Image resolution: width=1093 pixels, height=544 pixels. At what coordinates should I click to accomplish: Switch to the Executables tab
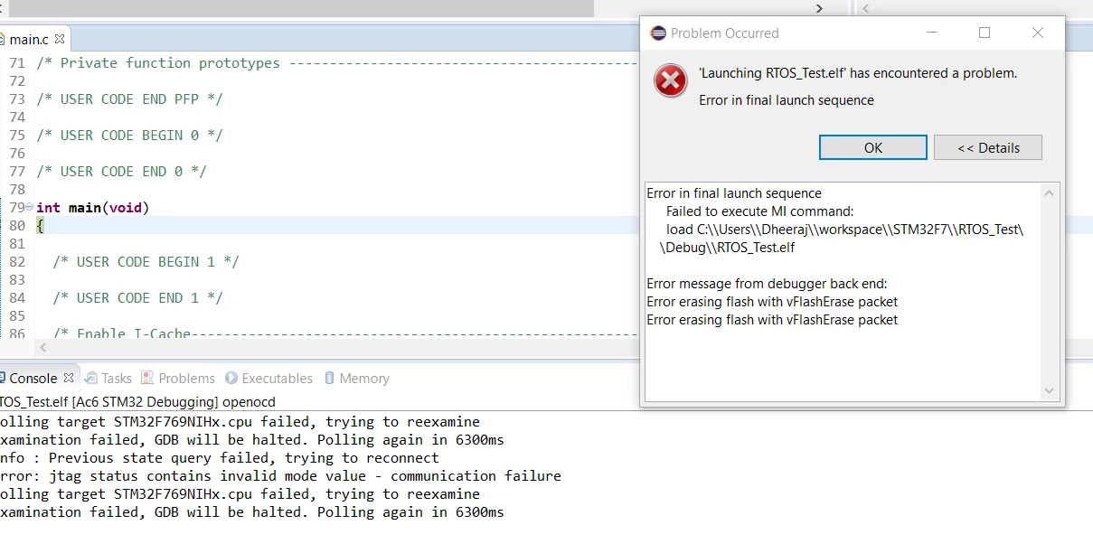pyautogui.click(x=277, y=378)
